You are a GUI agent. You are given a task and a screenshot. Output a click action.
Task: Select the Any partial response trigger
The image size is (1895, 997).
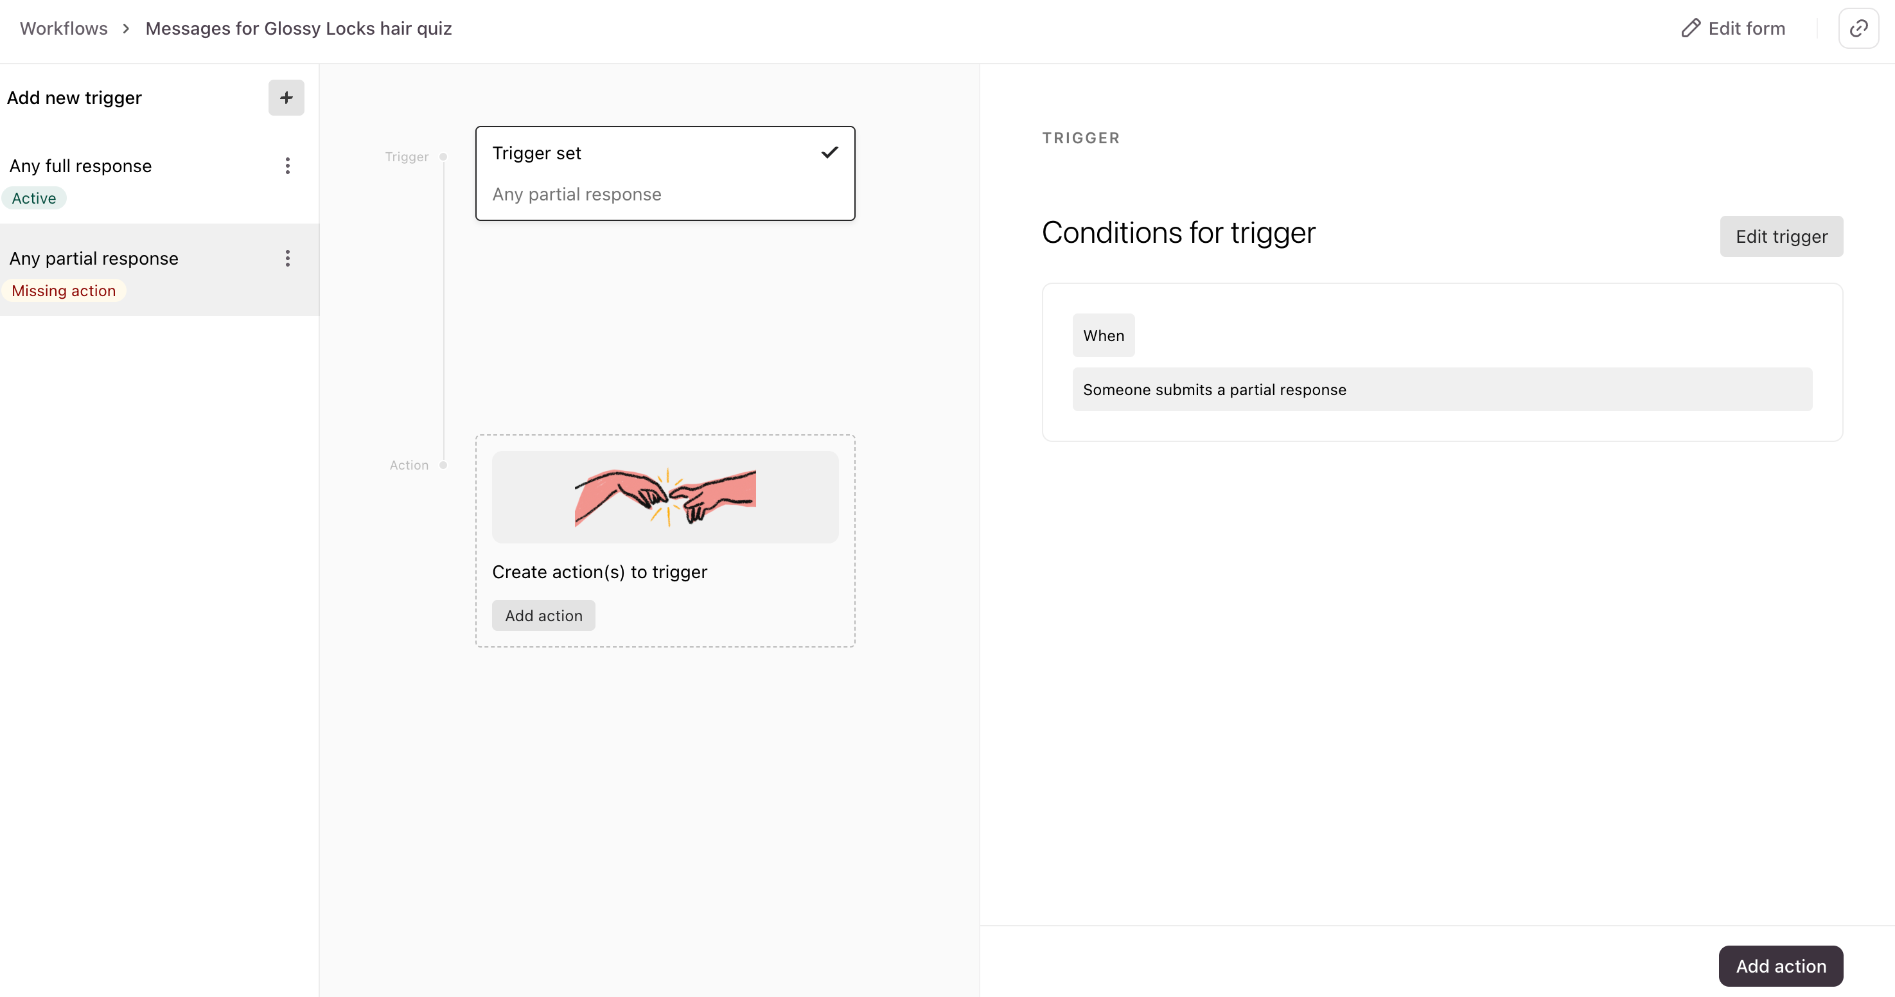94,259
